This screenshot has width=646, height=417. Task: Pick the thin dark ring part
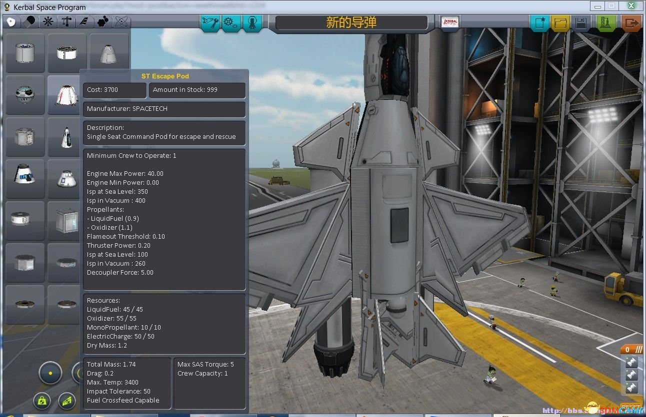click(x=24, y=304)
